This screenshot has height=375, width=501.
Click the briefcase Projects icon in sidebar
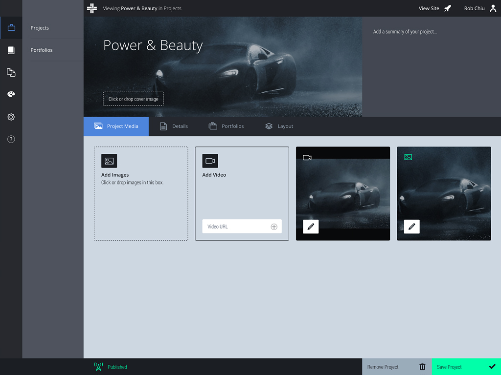click(11, 28)
